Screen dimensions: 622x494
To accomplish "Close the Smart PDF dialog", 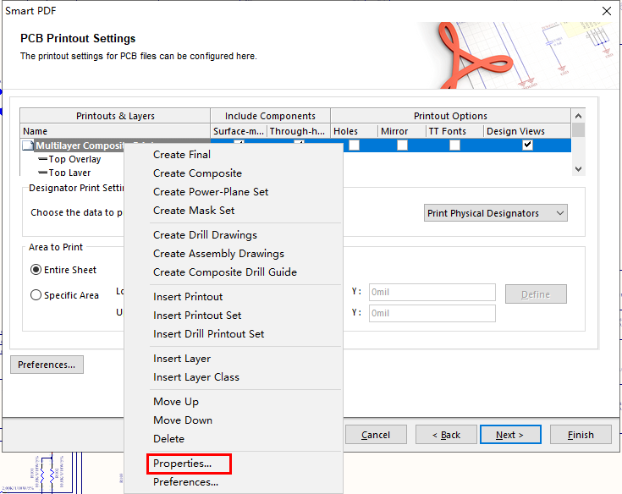I will point(607,11).
